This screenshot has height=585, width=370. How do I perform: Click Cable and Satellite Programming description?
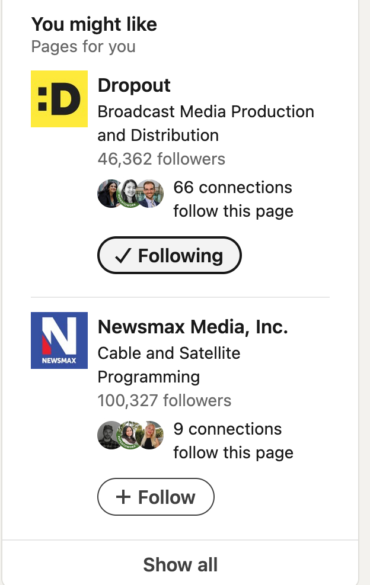coord(168,365)
